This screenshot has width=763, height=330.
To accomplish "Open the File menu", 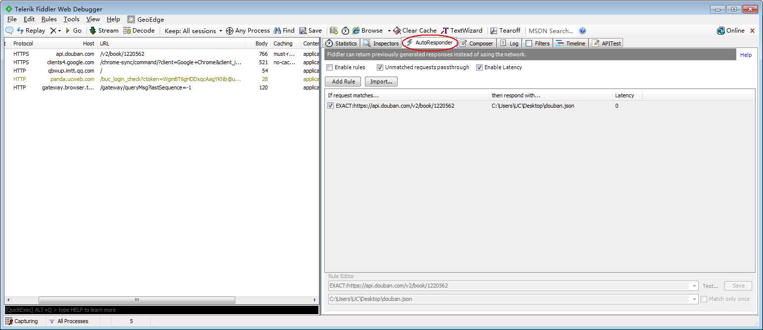I will click(x=12, y=19).
